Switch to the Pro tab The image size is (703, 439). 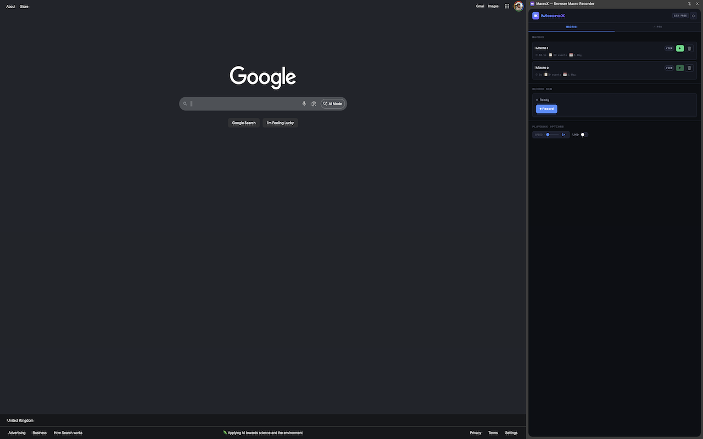coord(658,27)
